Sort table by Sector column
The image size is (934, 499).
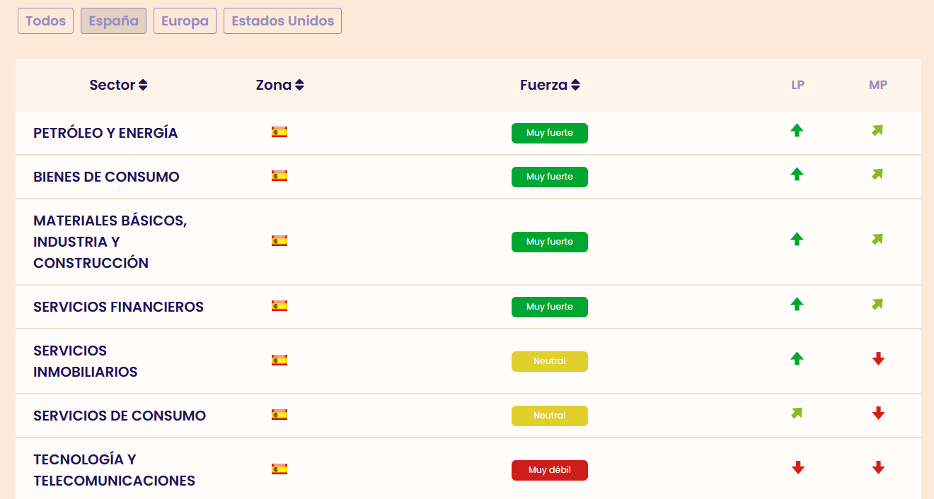[x=118, y=85]
